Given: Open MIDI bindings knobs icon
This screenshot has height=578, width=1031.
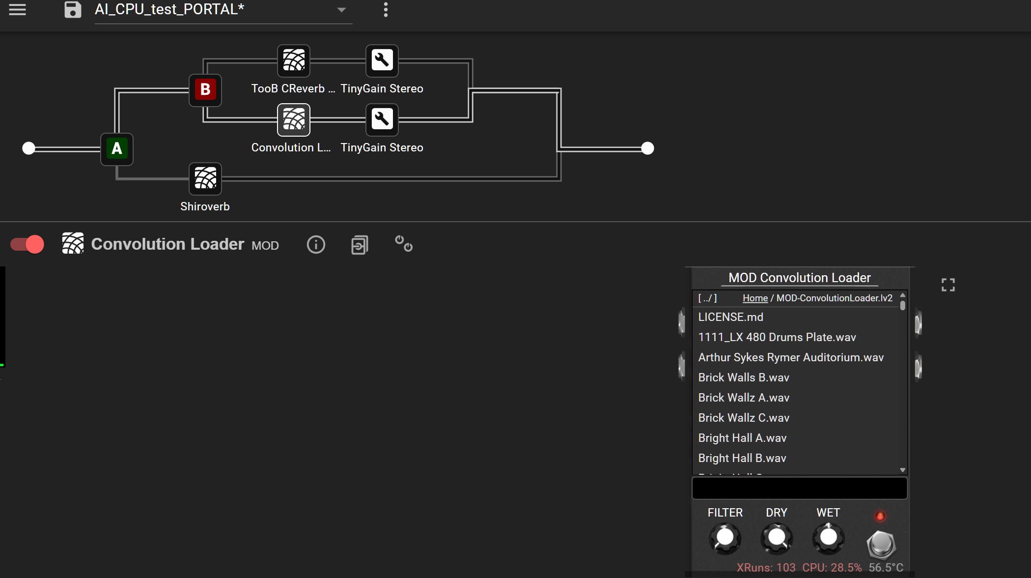Looking at the screenshot, I should (404, 243).
